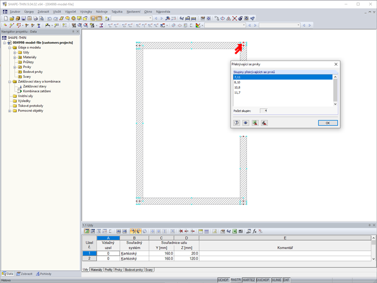Select the Bodové prvky tree item
The image size is (377, 283).
(x=33, y=72)
